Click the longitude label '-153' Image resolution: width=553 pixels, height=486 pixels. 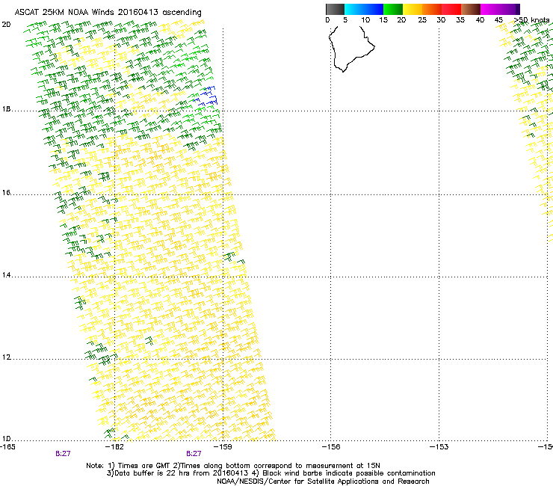click(x=439, y=447)
